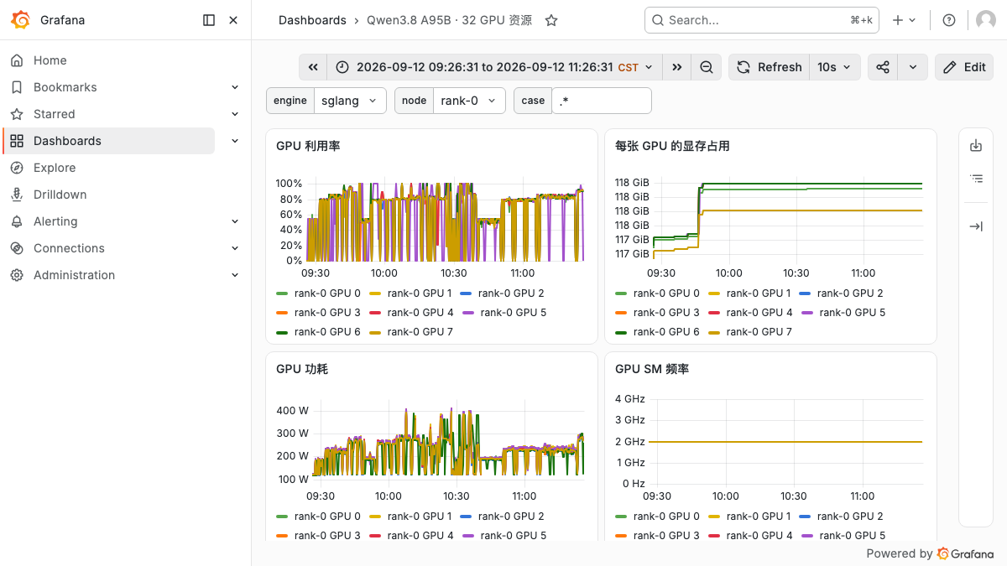Expand the Administration section chevron
Image resolution: width=1007 pixels, height=566 pixels.
[235, 275]
